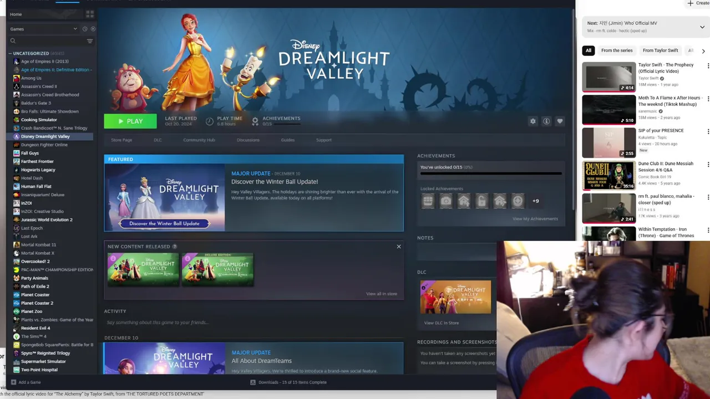
Task: Click the View all in store link
Action: coord(382,294)
